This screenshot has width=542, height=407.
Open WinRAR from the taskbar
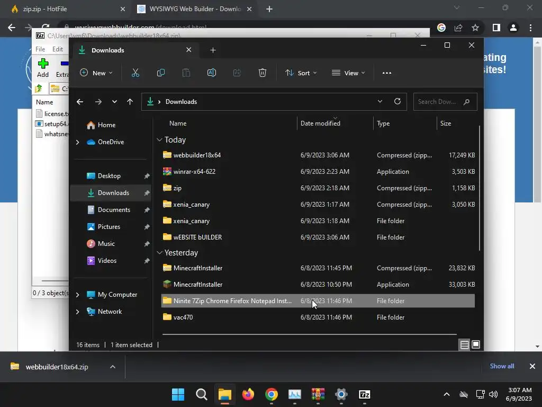318,394
